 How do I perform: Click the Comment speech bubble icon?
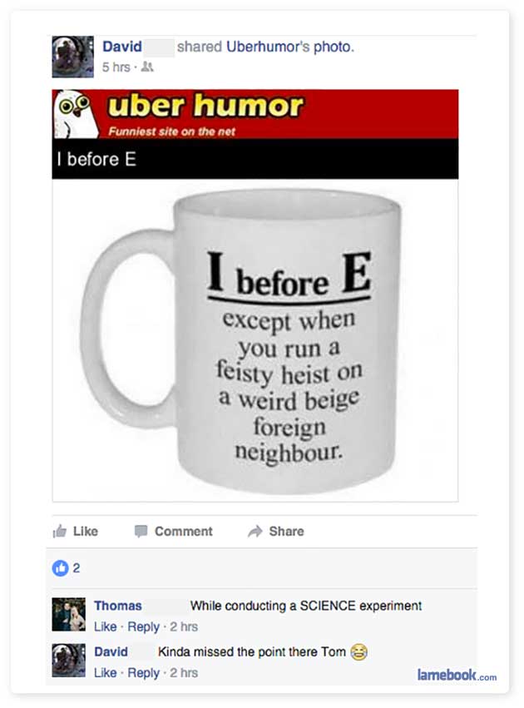(x=141, y=532)
